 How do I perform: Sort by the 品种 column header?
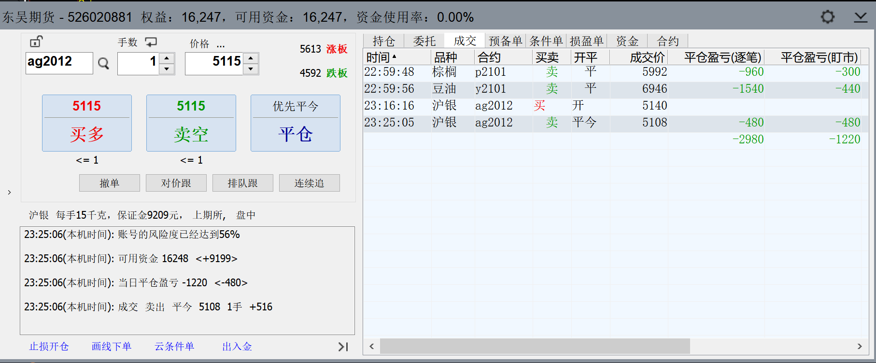pos(453,57)
